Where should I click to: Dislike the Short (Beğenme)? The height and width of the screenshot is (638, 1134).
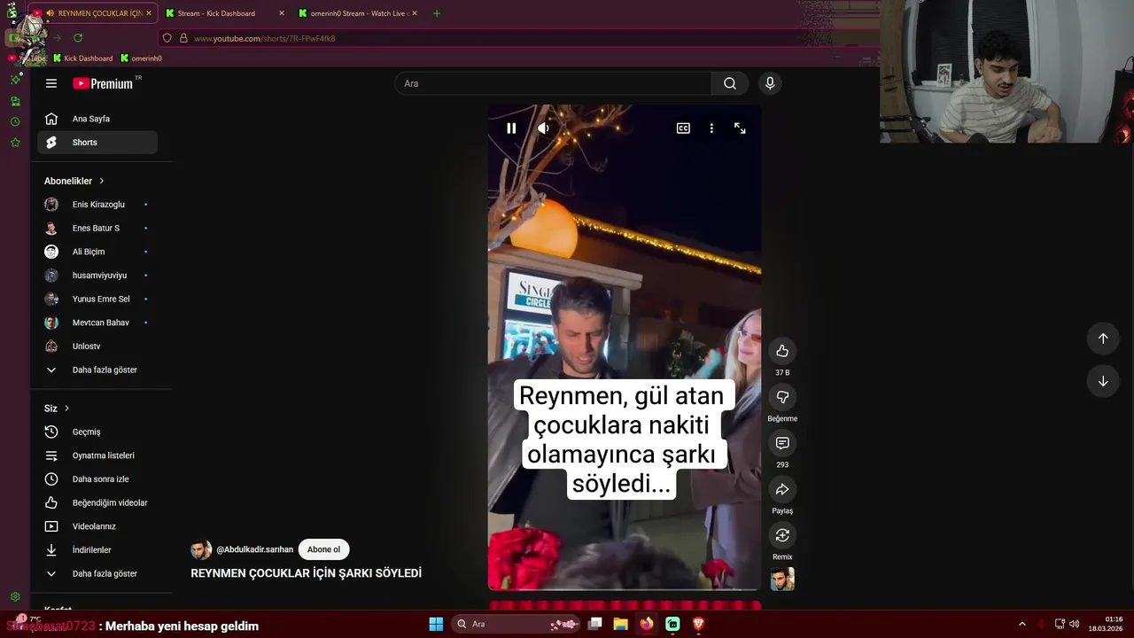coord(782,397)
